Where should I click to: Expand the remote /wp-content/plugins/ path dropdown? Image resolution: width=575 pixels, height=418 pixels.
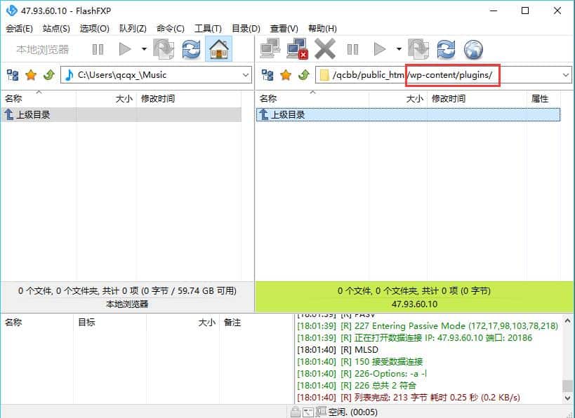(x=565, y=75)
